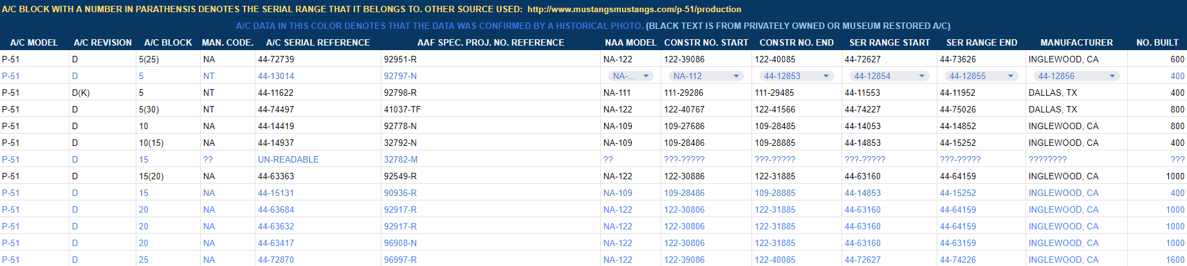
Task: Click the MANUFACTURER column header
Action: click(1076, 42)
